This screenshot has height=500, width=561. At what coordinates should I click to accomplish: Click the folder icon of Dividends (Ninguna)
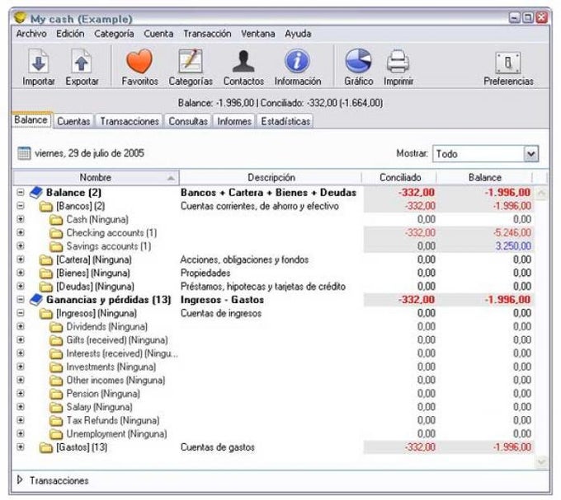[x=56, y=327]
